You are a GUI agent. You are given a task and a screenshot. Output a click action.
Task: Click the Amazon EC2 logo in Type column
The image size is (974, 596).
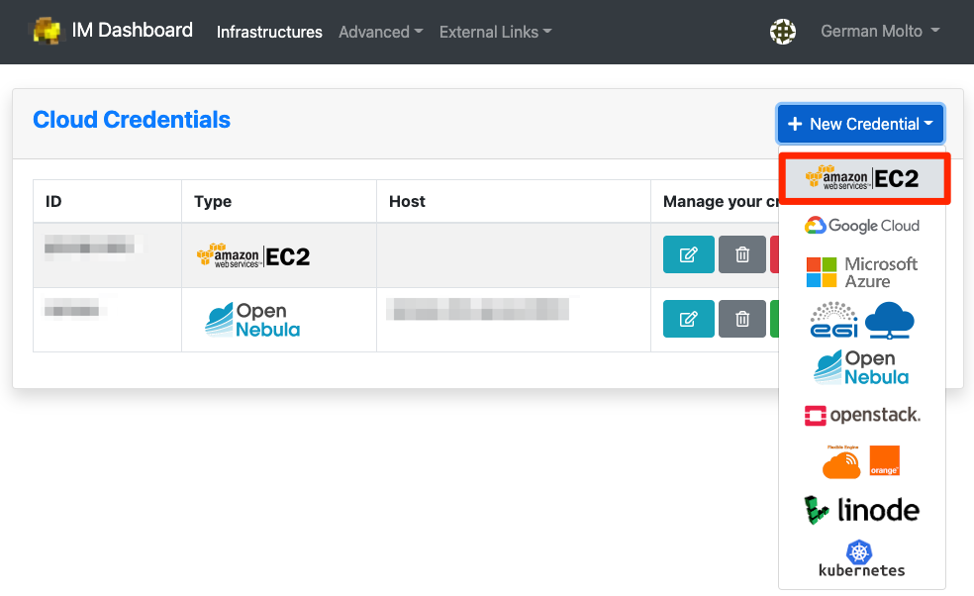click(252, 256)
